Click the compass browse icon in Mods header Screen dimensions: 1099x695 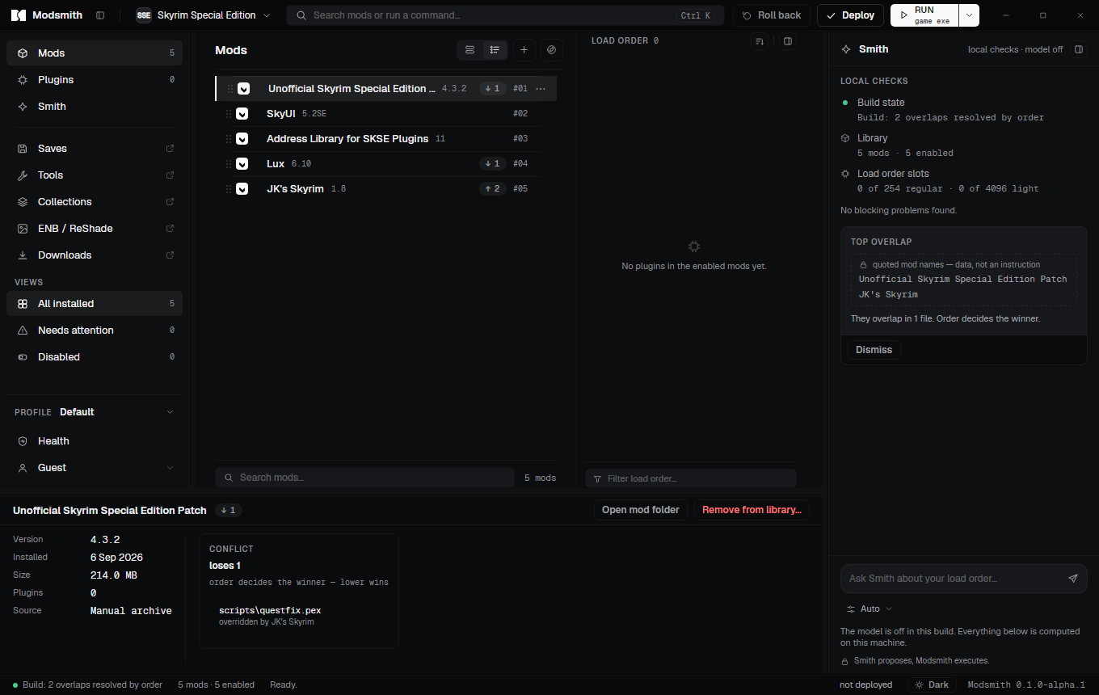[551, 50]
